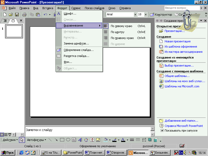Open 'Выбор презентации...' link
Image resolution: width=208 pixels, height=156 pixels.
tap(179, 66)
